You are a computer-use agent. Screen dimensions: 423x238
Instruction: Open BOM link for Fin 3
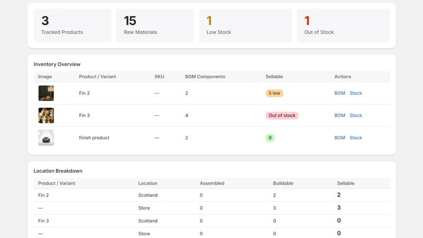(x=339, y=115)
